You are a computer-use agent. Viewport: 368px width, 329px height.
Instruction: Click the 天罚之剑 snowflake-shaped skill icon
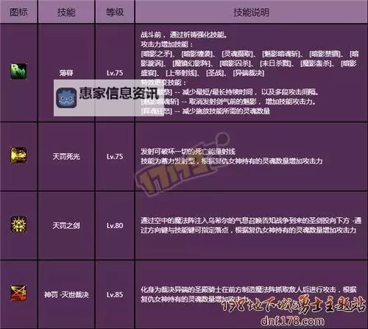click(18, 224)
